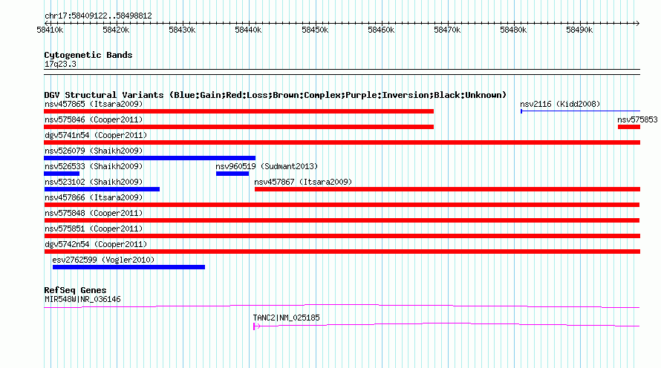Click the 58440k ruler position
Screen dimensions: 661x368
tap(248, 30)
